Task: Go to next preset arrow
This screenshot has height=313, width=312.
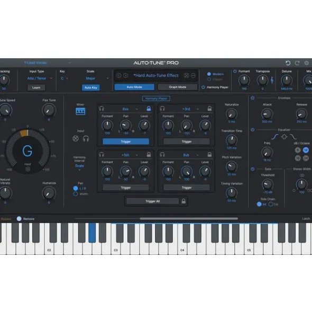Action: (125, 75)
